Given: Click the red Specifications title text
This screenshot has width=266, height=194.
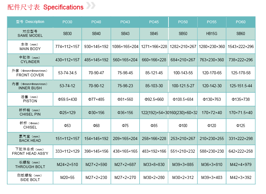Looking at the screenshot, I should click(63, 7).
